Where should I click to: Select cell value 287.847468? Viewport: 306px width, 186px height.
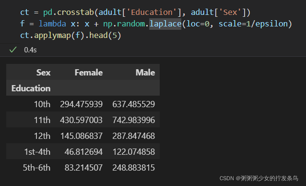click(133, 136)
